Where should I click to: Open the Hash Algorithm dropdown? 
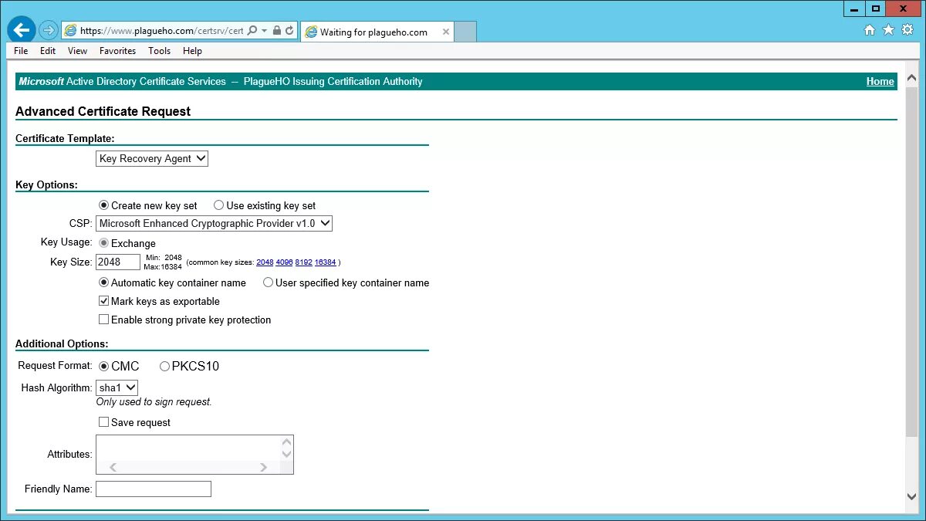[x=117, y=387]
